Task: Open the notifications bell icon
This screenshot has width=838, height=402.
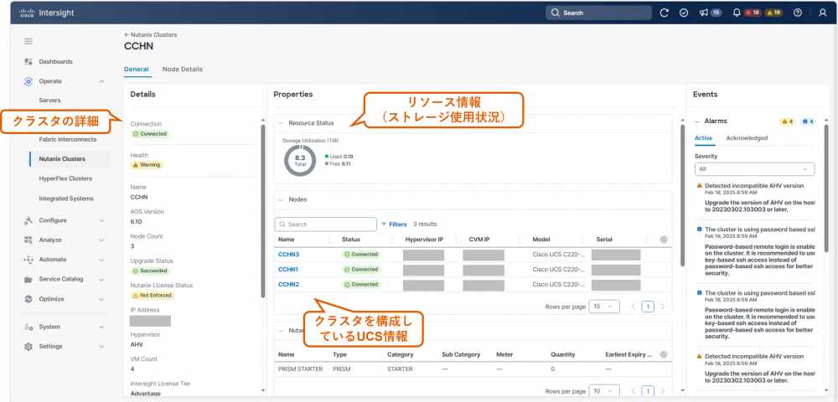Action: click(x=737, y=13)
